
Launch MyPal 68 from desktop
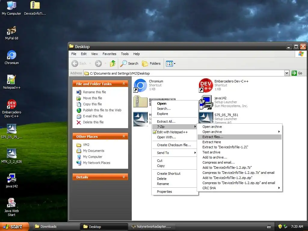click(11, 32)
